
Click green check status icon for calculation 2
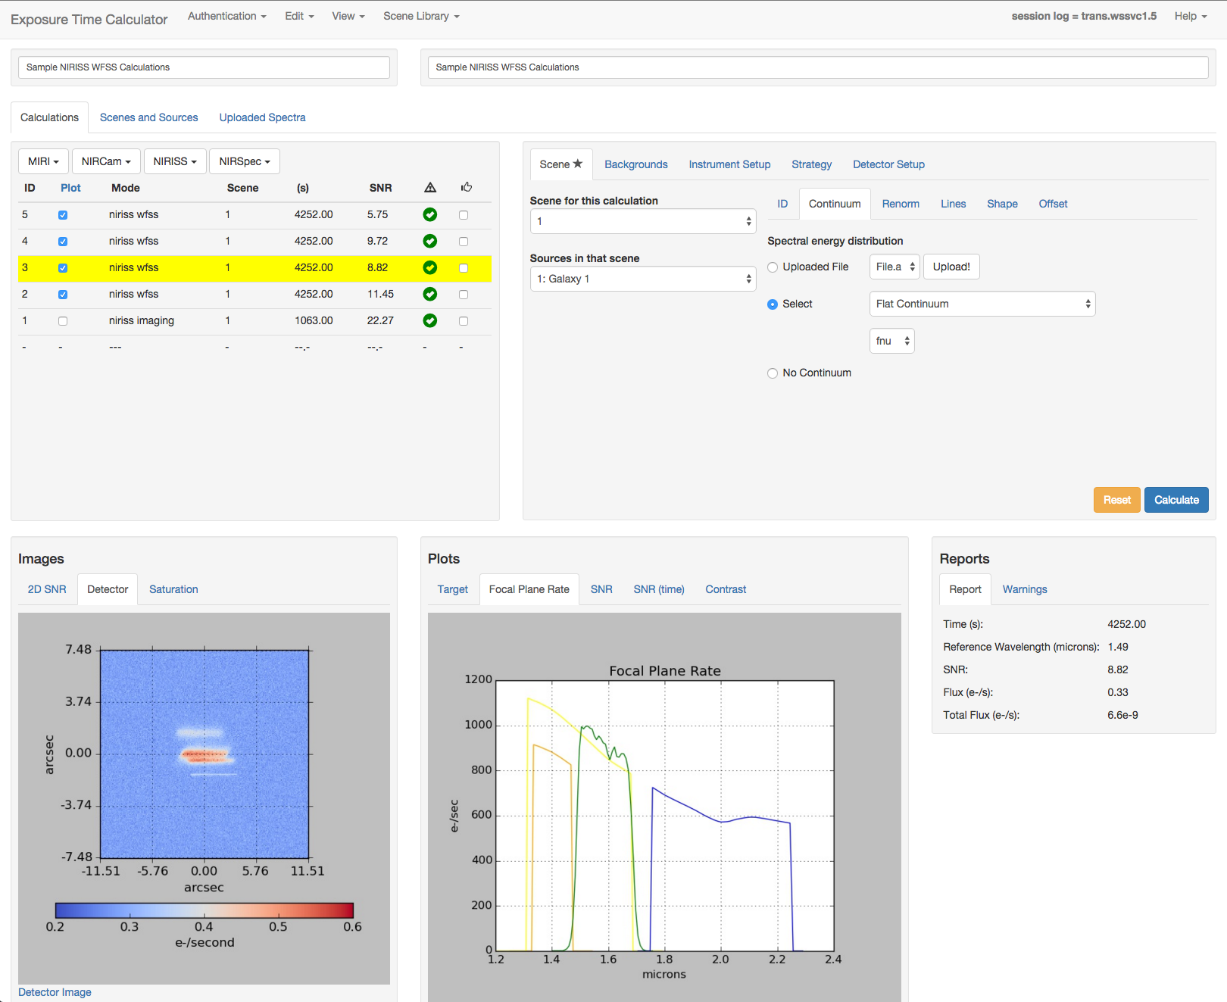click(430, 295)
